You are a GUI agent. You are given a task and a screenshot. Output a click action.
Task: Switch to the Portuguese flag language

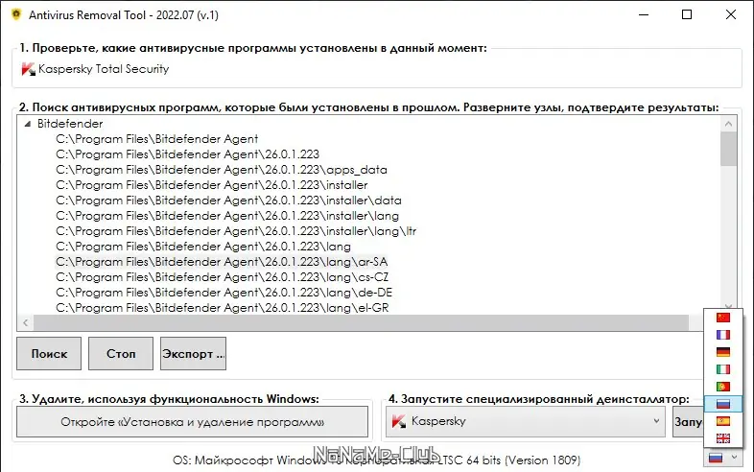(x=723, y=387)
